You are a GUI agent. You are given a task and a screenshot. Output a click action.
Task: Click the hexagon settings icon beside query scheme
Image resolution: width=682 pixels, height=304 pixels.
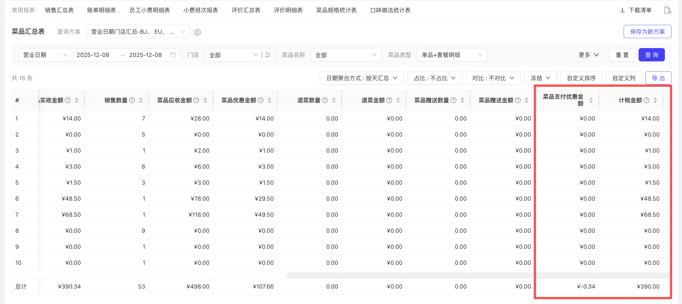point(197,32)
